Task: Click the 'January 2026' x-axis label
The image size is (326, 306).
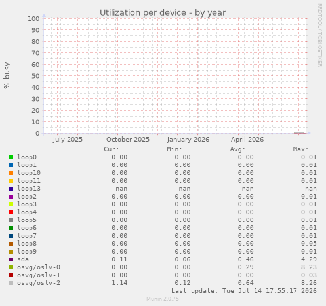Action: (188, 140)
